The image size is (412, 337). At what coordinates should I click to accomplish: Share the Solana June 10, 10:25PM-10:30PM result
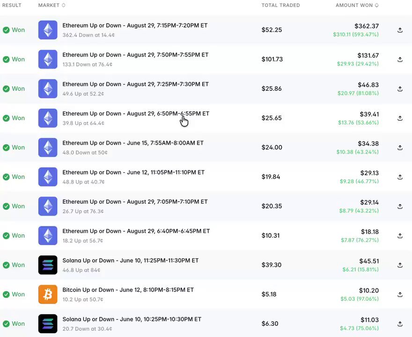point(400,324)
